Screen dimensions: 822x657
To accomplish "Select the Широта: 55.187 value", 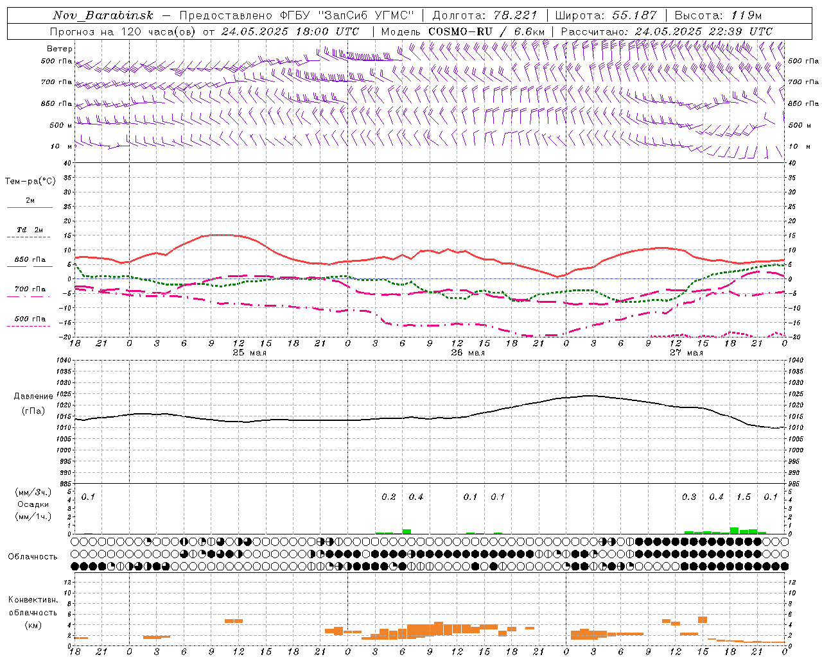I will (x=606, y=15).
